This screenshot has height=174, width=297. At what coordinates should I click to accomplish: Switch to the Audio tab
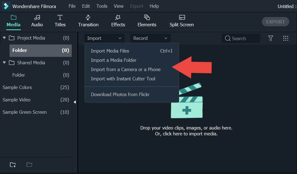[x=37, y=21]
